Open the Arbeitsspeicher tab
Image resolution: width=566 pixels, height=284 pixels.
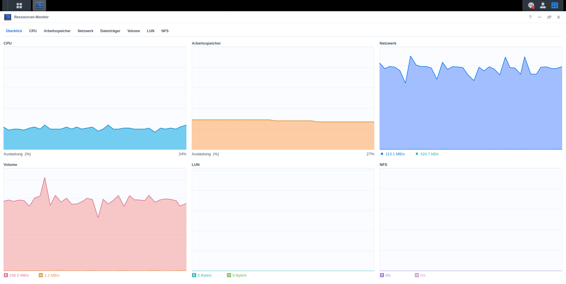point(57,31)
